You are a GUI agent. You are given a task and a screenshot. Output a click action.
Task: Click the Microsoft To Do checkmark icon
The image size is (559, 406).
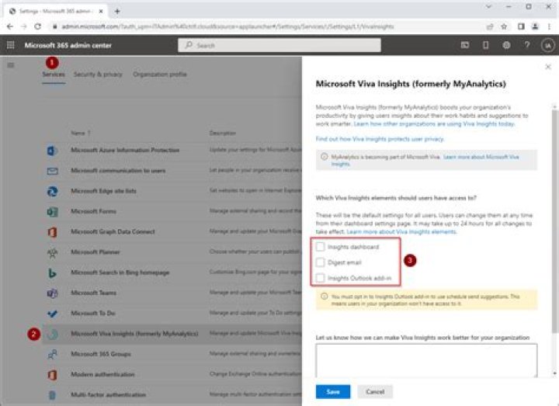pyautogui.click(x=53, y=314)
